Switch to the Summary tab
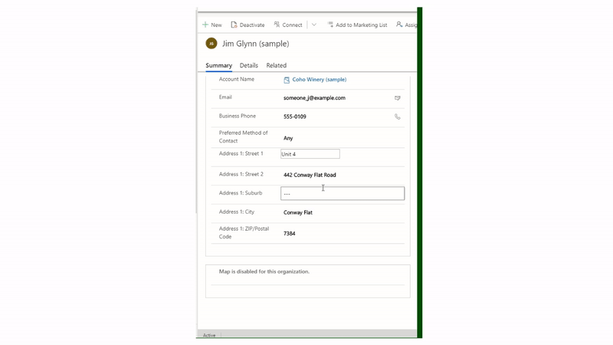Image resolution: width=613 pixels, height=345 pixels. click(218, 65)
